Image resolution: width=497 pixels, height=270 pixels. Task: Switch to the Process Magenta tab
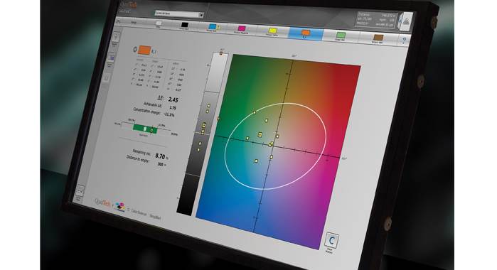point(242,29)
